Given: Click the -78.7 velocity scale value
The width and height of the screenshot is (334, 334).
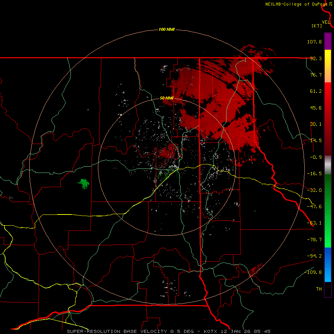Looking at the screenshot, I should [314, 240].
